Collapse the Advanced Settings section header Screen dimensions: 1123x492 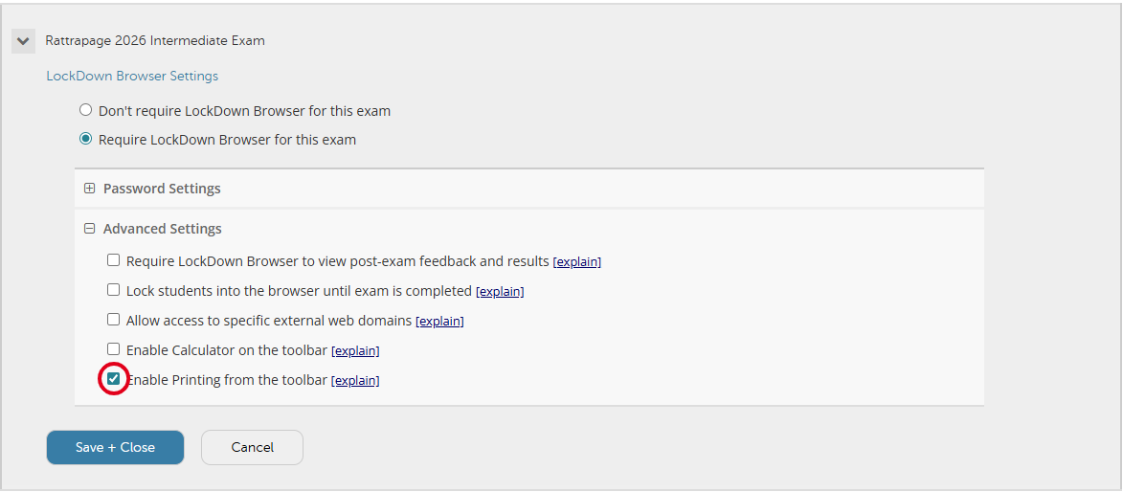coord(163,229)
